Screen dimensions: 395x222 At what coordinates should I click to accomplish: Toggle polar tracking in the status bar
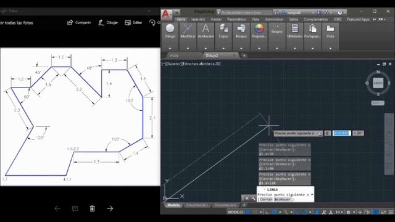pos(274,212)
